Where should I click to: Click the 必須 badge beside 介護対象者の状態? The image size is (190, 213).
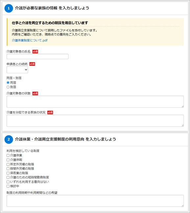(x=35, y=93)
